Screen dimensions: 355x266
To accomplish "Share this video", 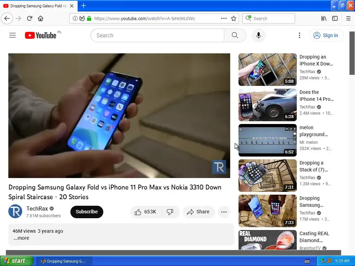I will coord(198,212).
